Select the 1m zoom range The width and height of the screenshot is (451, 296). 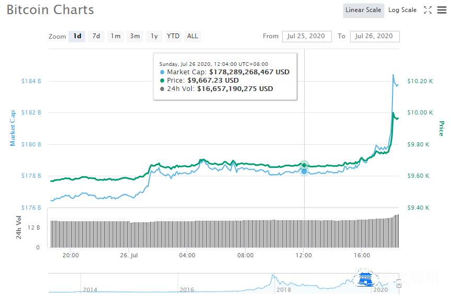[115, 36]
